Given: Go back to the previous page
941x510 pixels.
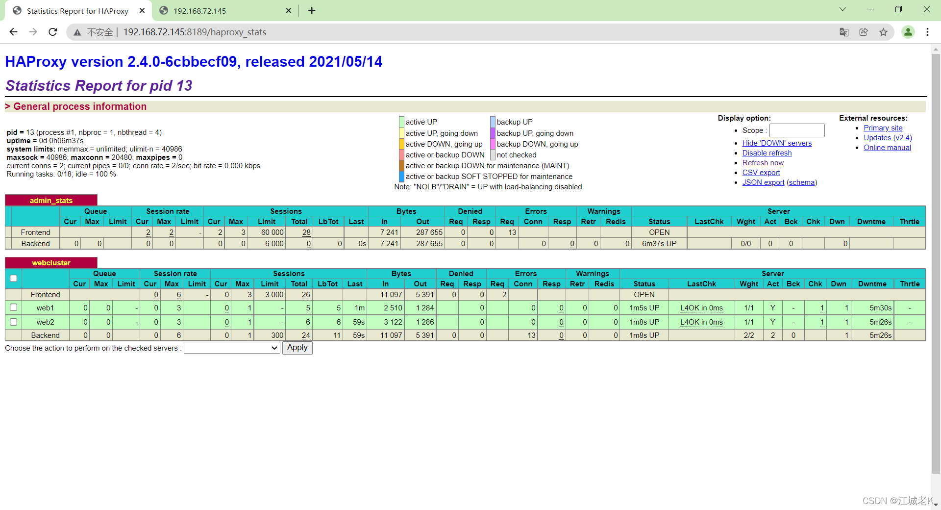Looking at the screenshot, I should [x=13, y=32].
